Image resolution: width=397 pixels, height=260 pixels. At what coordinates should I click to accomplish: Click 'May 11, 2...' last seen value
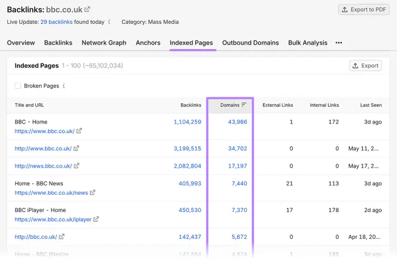[x=364, y=148]
